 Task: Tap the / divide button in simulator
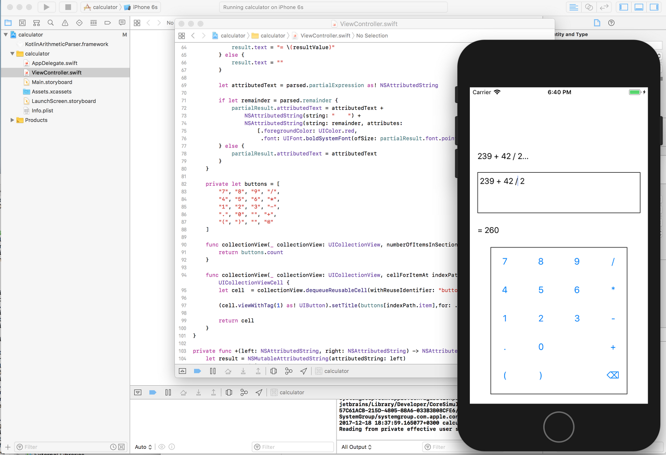click(613, 262)
